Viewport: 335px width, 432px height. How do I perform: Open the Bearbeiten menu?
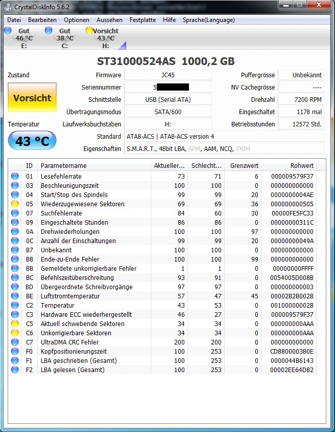coord(42,20)
